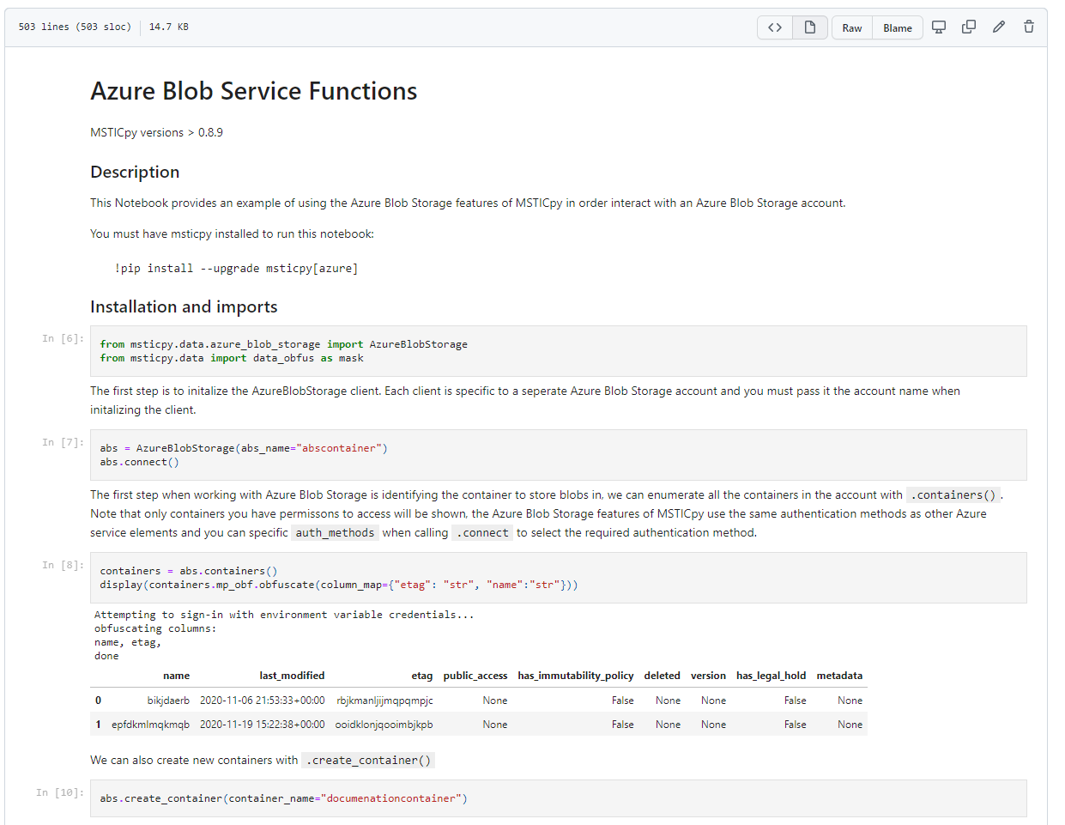The width and height of the screenshot is (1065, 825).
Task: Open the Blame view
Action: click(x=898, y=28)
